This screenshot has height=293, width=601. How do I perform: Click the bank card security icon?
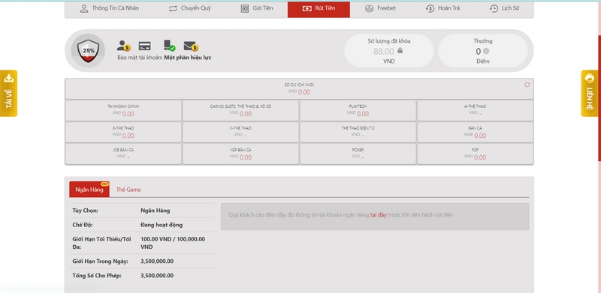[x=144, y=46]
